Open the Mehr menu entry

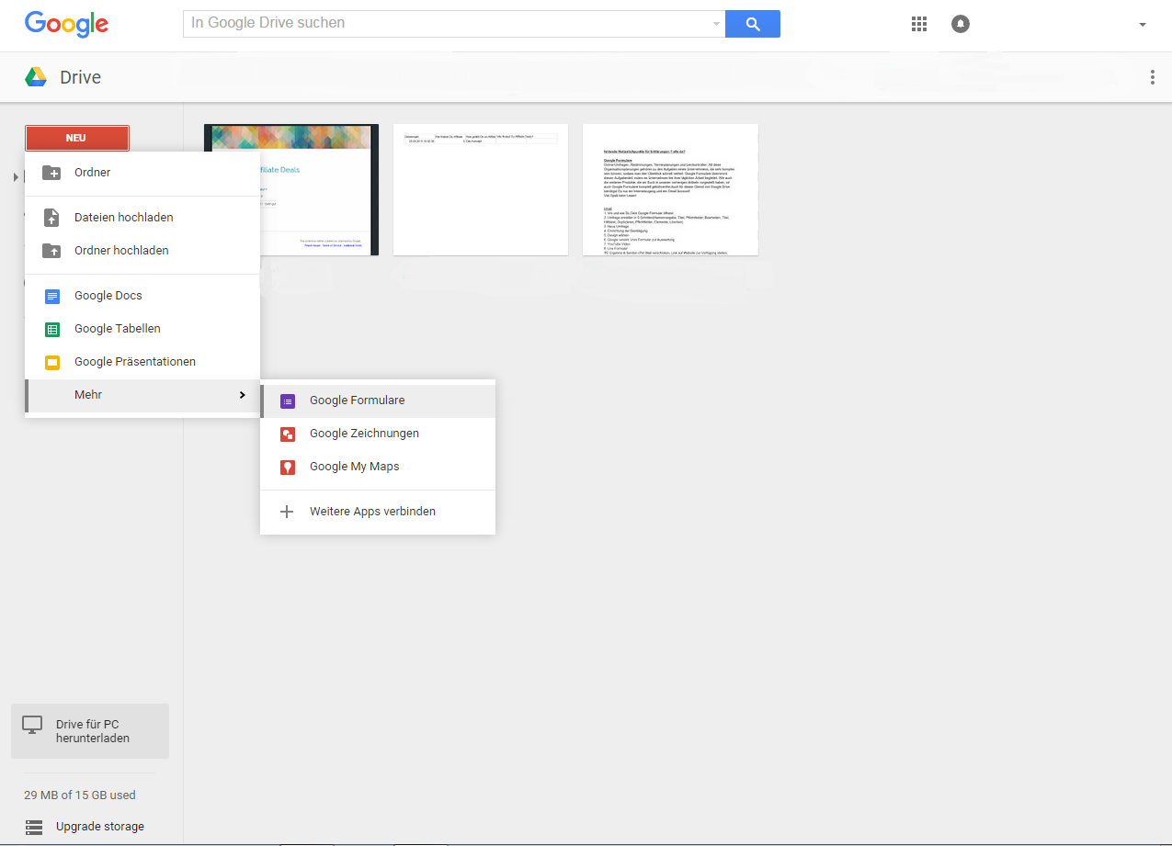pyautogui.click(x=142, y=395)
